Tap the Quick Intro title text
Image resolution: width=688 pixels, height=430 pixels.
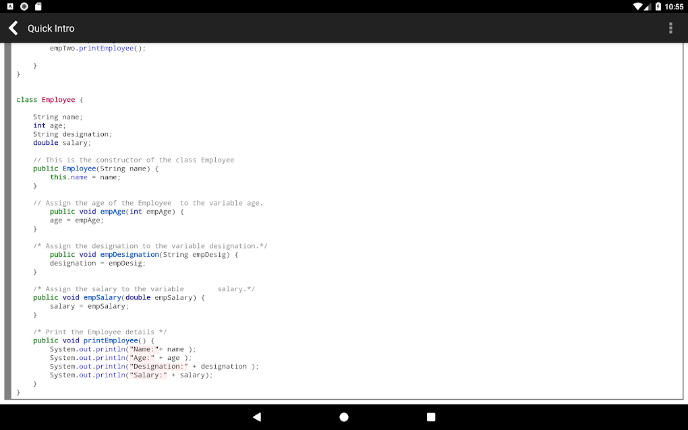51,28
